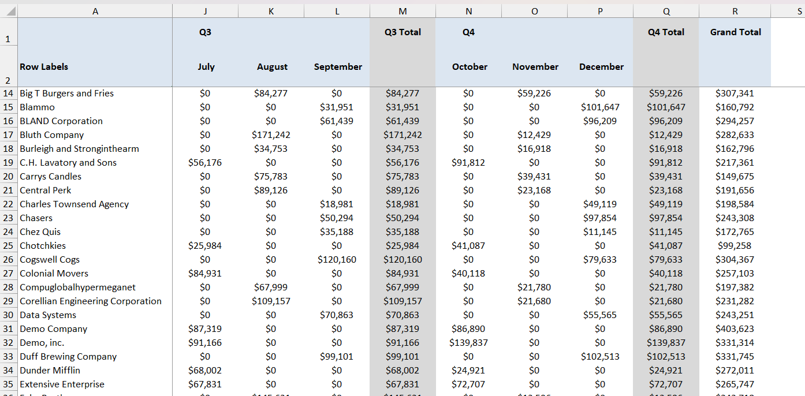
Task: Select row 31 header number
Action: 9,329
